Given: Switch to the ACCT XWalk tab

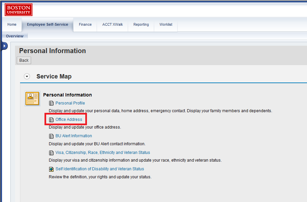Looking at the screenshot, I should [x=112, y=24].
